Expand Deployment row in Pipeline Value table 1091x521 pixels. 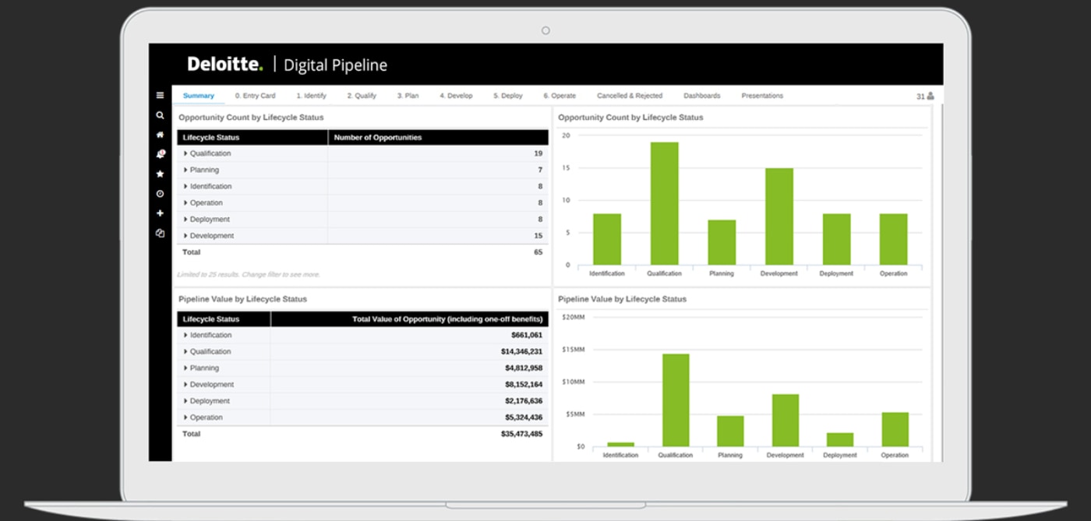[x=185, y=400]
